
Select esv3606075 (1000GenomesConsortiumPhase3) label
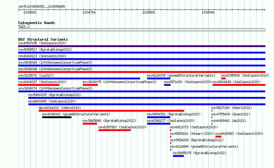click(119, 82)
